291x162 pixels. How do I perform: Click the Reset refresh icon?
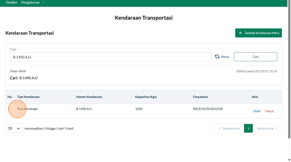[x=217, y=57]
